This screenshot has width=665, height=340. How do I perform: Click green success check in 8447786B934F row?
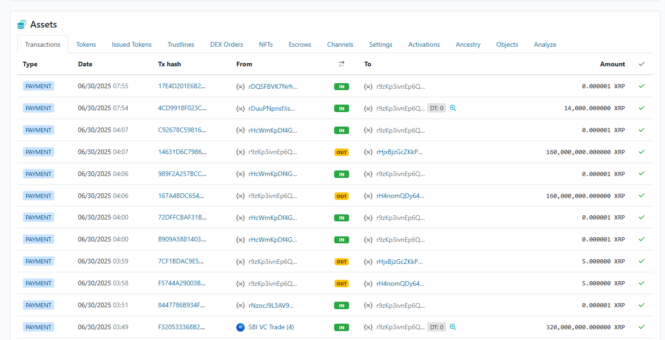tap(642, 305)
